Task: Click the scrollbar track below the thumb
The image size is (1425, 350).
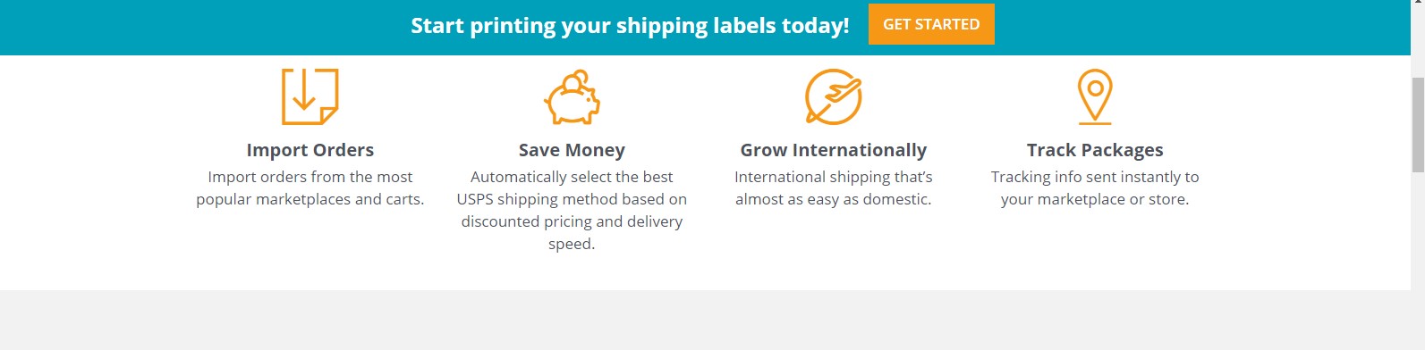Action: 1418,261
